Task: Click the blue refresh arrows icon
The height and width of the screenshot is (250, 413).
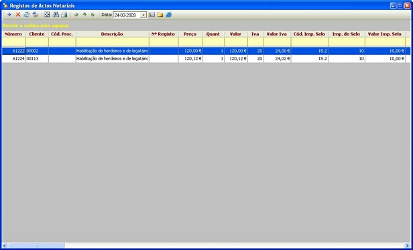Action: click(27, 15)
